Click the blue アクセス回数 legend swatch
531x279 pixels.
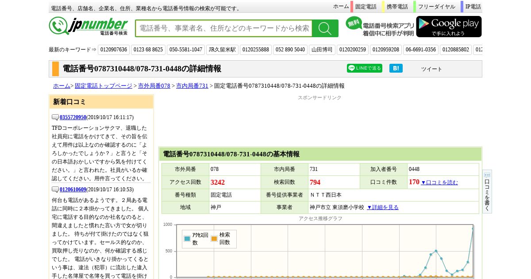(x=187, y=239)
